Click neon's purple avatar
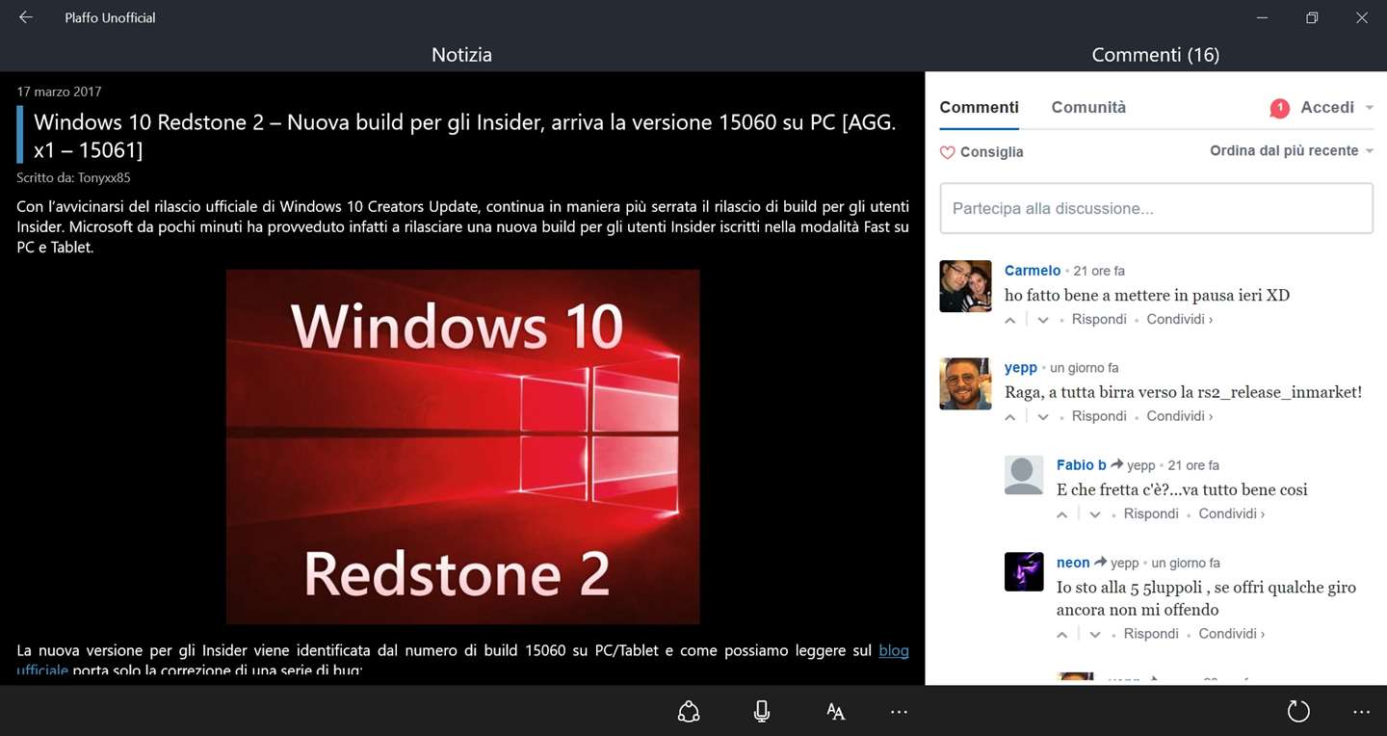 [1024, 572]
